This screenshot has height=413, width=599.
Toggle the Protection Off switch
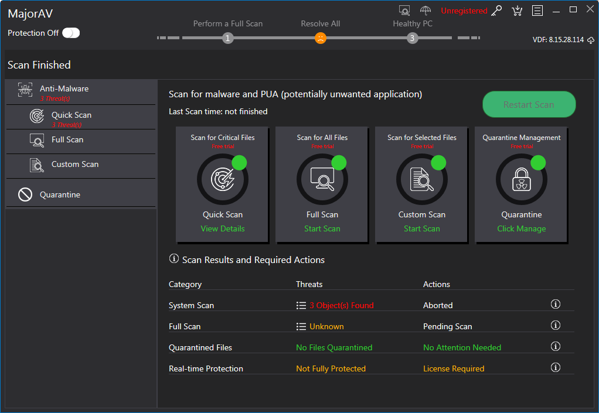pos(71,33)
